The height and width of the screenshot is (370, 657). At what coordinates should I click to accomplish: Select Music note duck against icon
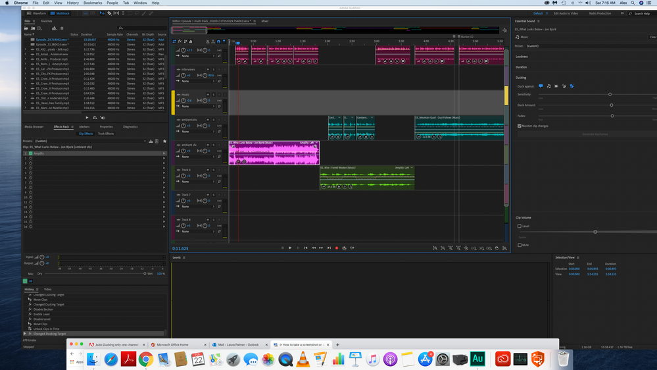coord(549,86)
